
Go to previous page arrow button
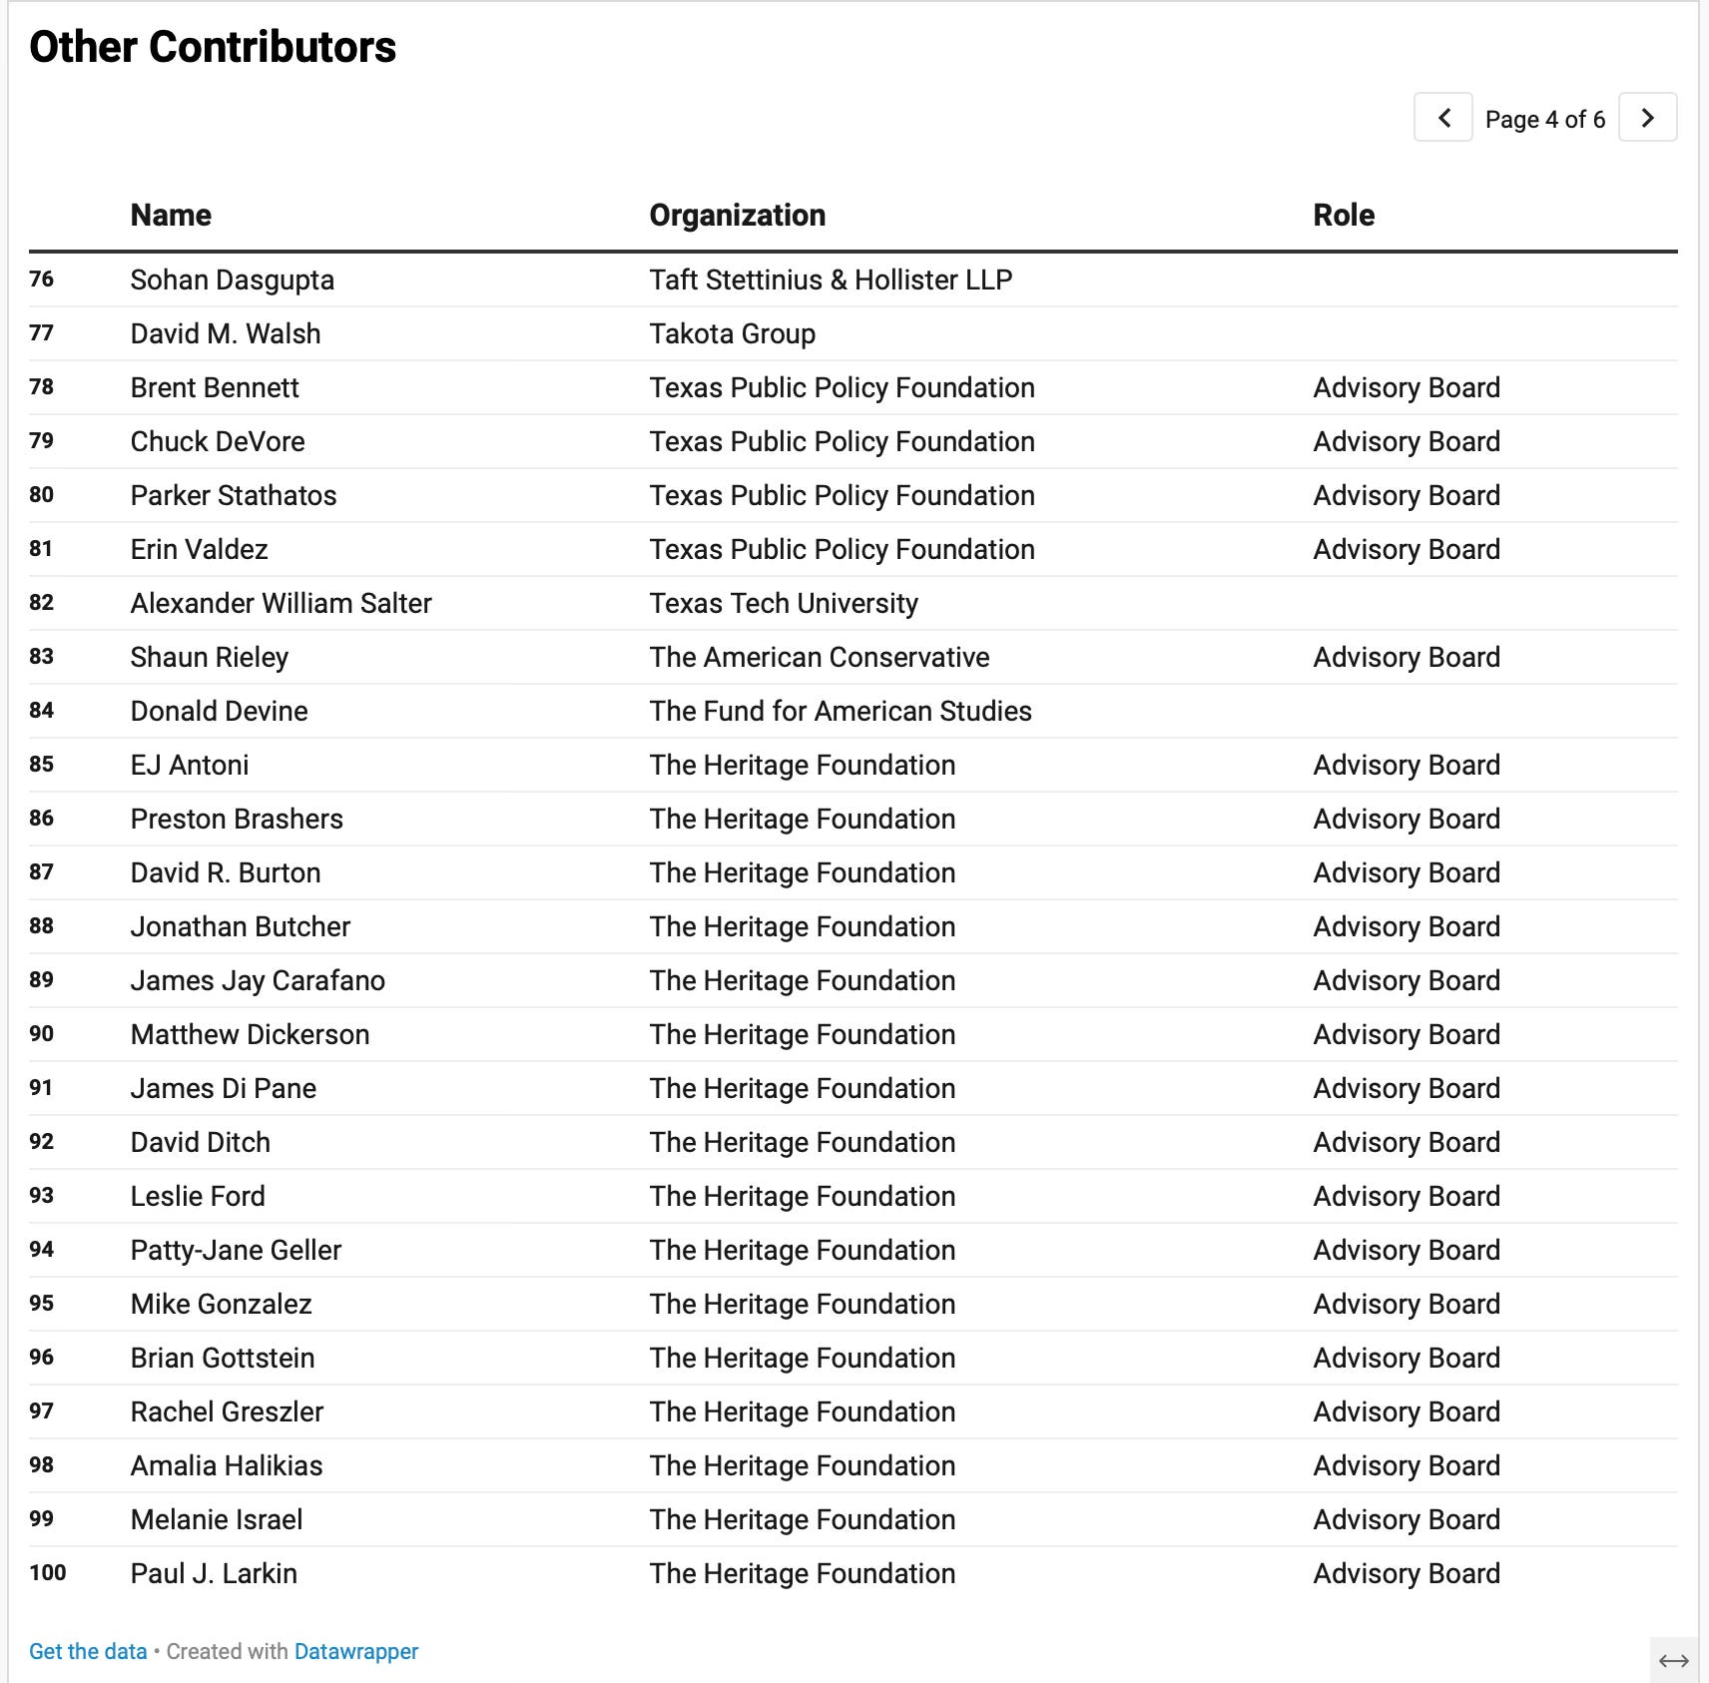click(x=1442, y=118)
